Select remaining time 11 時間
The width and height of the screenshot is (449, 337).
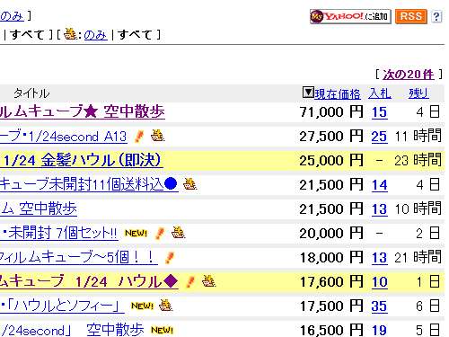(x=418, y=136)
